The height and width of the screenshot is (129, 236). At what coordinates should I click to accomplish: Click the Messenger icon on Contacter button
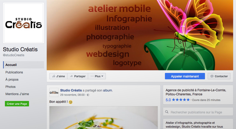pyautogui.click(x=212, y=76)
